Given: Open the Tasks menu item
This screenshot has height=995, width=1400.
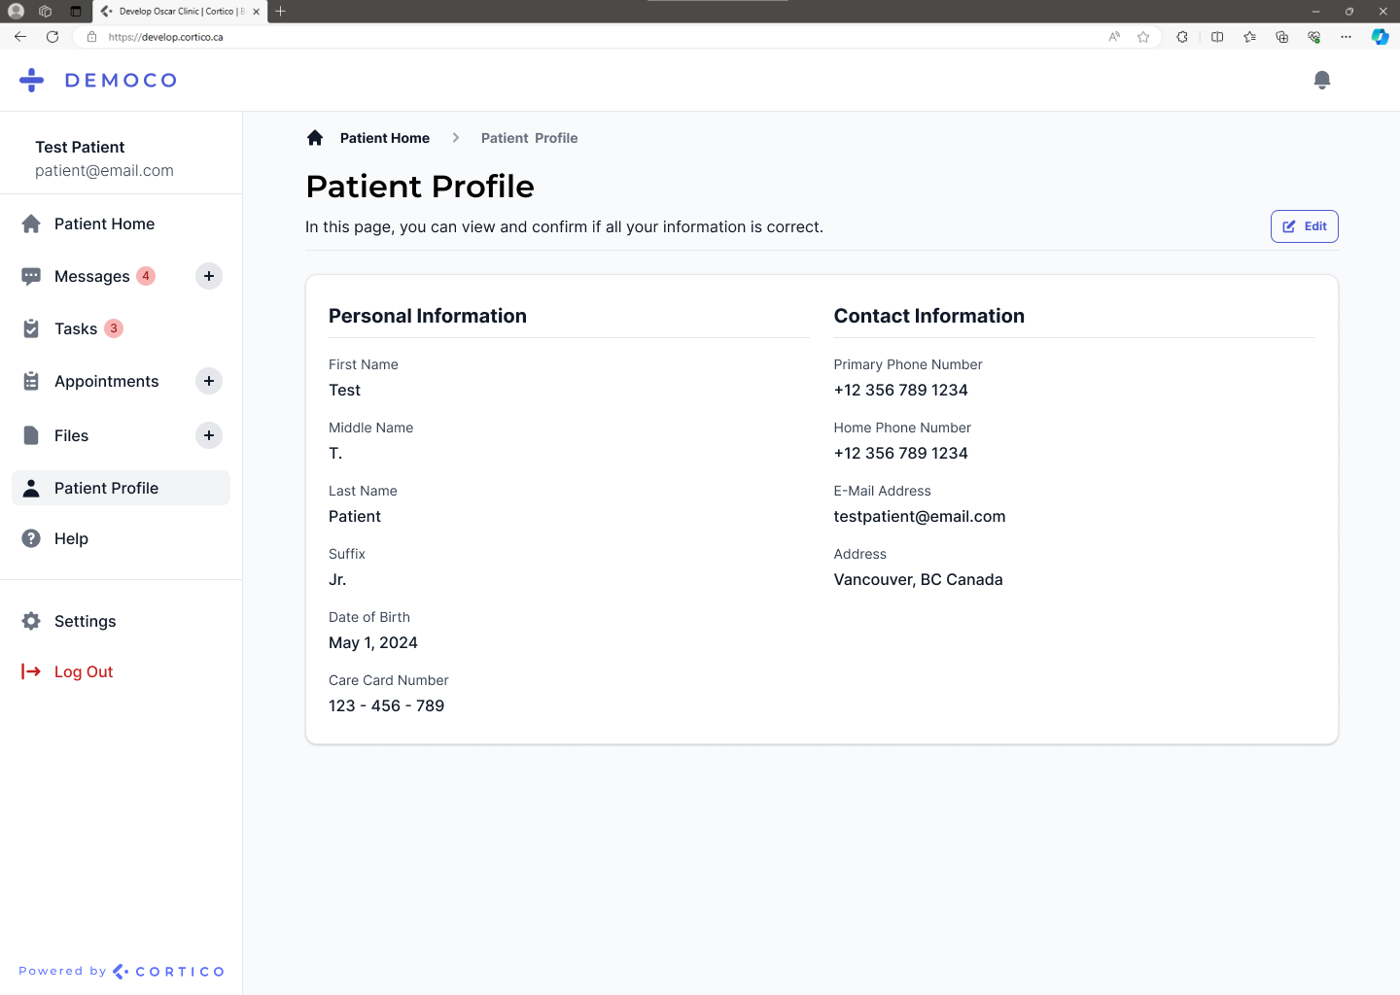Looking at the screenshot, I should (76, 328).
